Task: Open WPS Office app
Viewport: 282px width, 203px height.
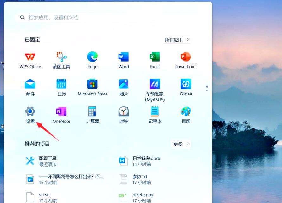Action: point(30,61)
